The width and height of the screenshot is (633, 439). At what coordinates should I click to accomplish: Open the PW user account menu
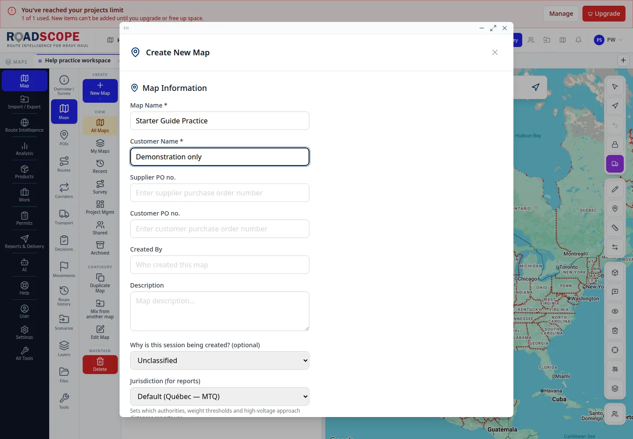[x=608, y=40]
